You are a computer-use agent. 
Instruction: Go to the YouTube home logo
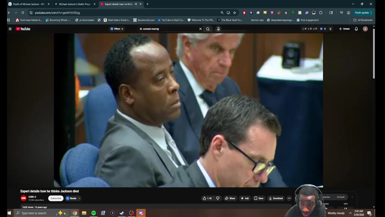[x=23, y=29]
